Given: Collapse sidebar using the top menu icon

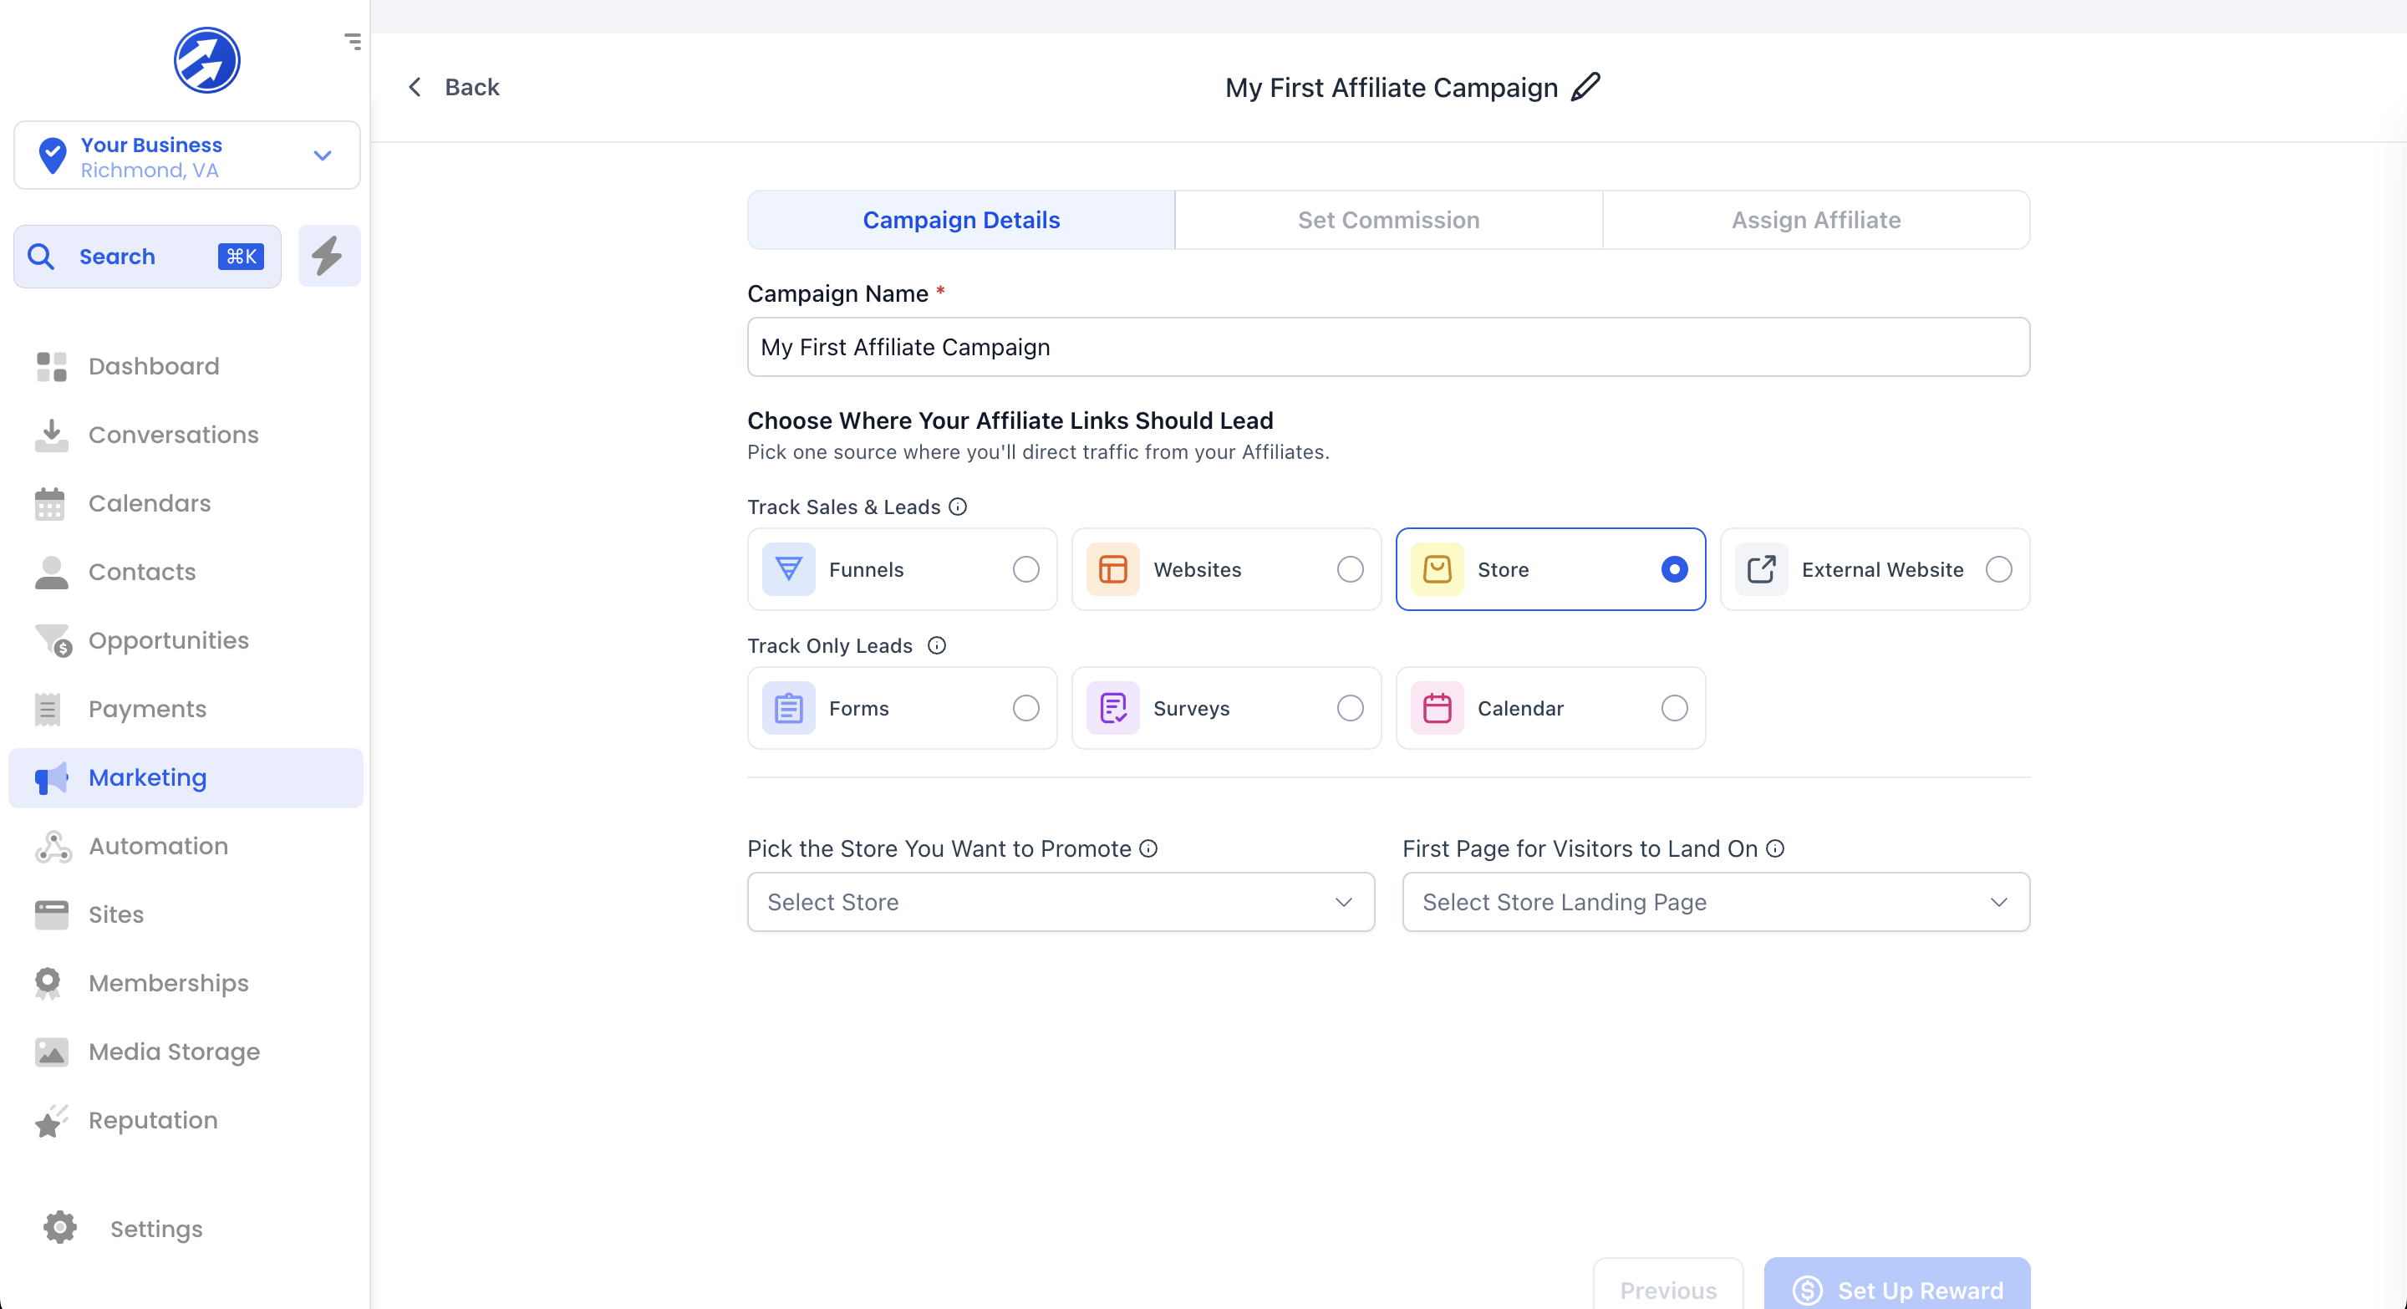Looking at the screenshot, I should click(x=352, y=41).
